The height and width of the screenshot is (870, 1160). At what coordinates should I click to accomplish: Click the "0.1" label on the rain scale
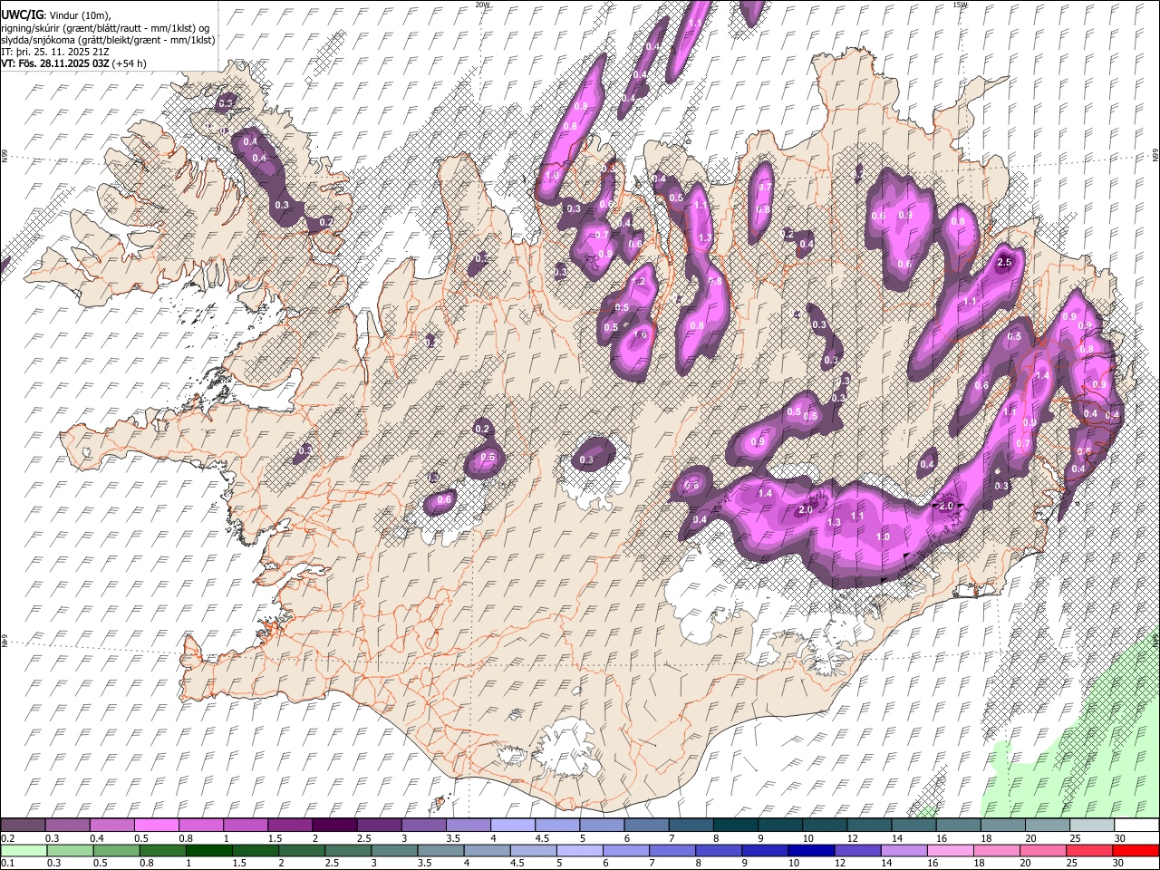7,863
